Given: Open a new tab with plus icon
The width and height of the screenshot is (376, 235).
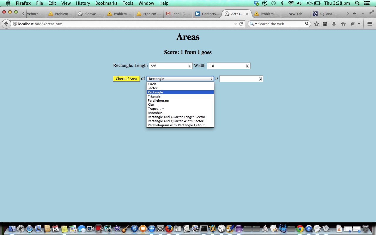Looking at the screenshot, I should coord(355,14).
